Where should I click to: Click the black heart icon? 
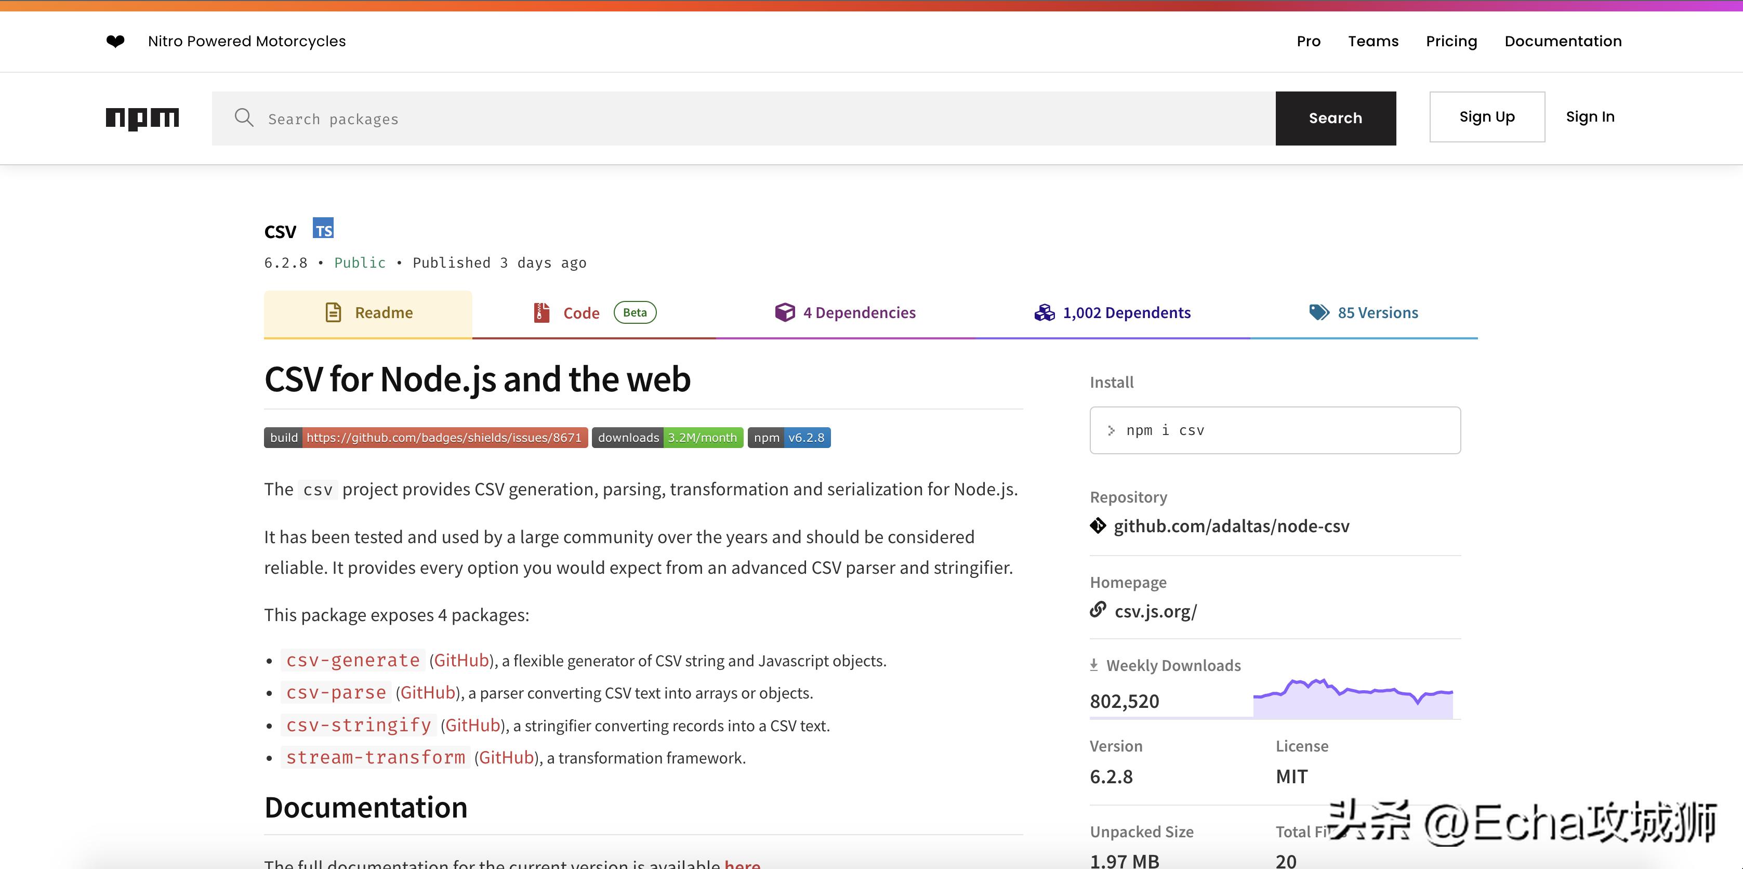[x=116, y=41]
